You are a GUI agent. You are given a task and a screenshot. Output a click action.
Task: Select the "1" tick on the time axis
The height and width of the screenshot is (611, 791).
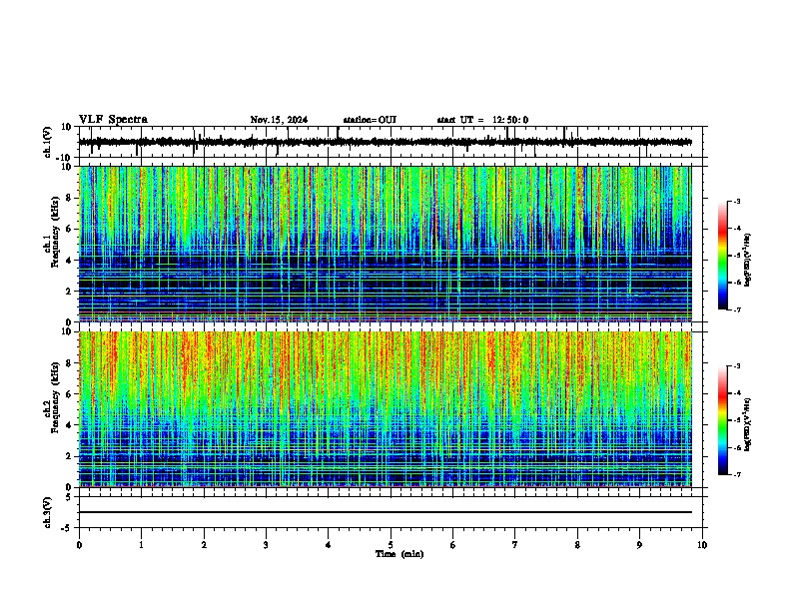pyautogui.click(x=141, y=545)
